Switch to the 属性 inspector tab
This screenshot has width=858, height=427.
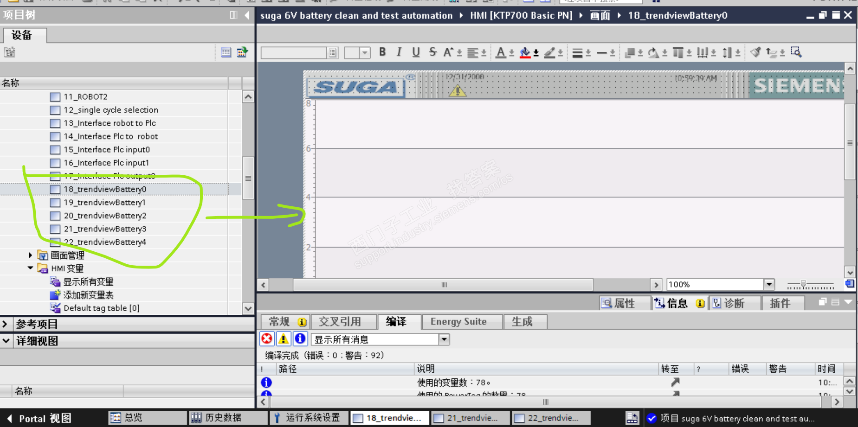pyautogui.click(x=624, y=303)
